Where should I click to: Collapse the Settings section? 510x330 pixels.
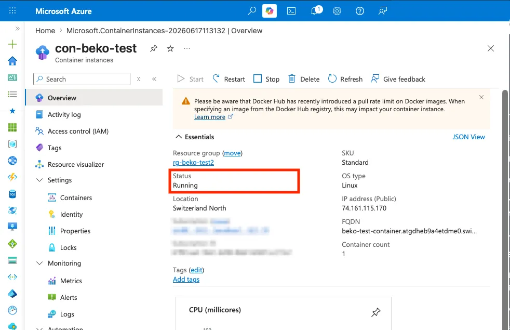coord(39,180)
